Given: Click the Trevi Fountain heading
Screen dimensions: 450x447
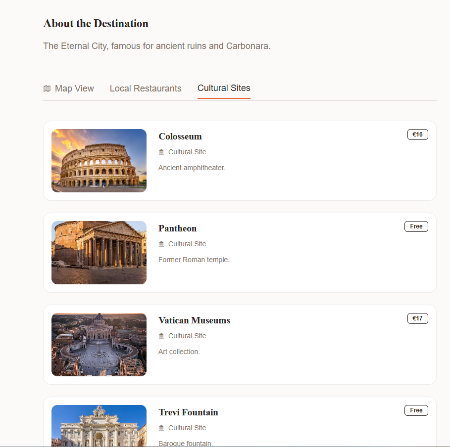Looking at the screenshot, I should [x=188, y=412].
